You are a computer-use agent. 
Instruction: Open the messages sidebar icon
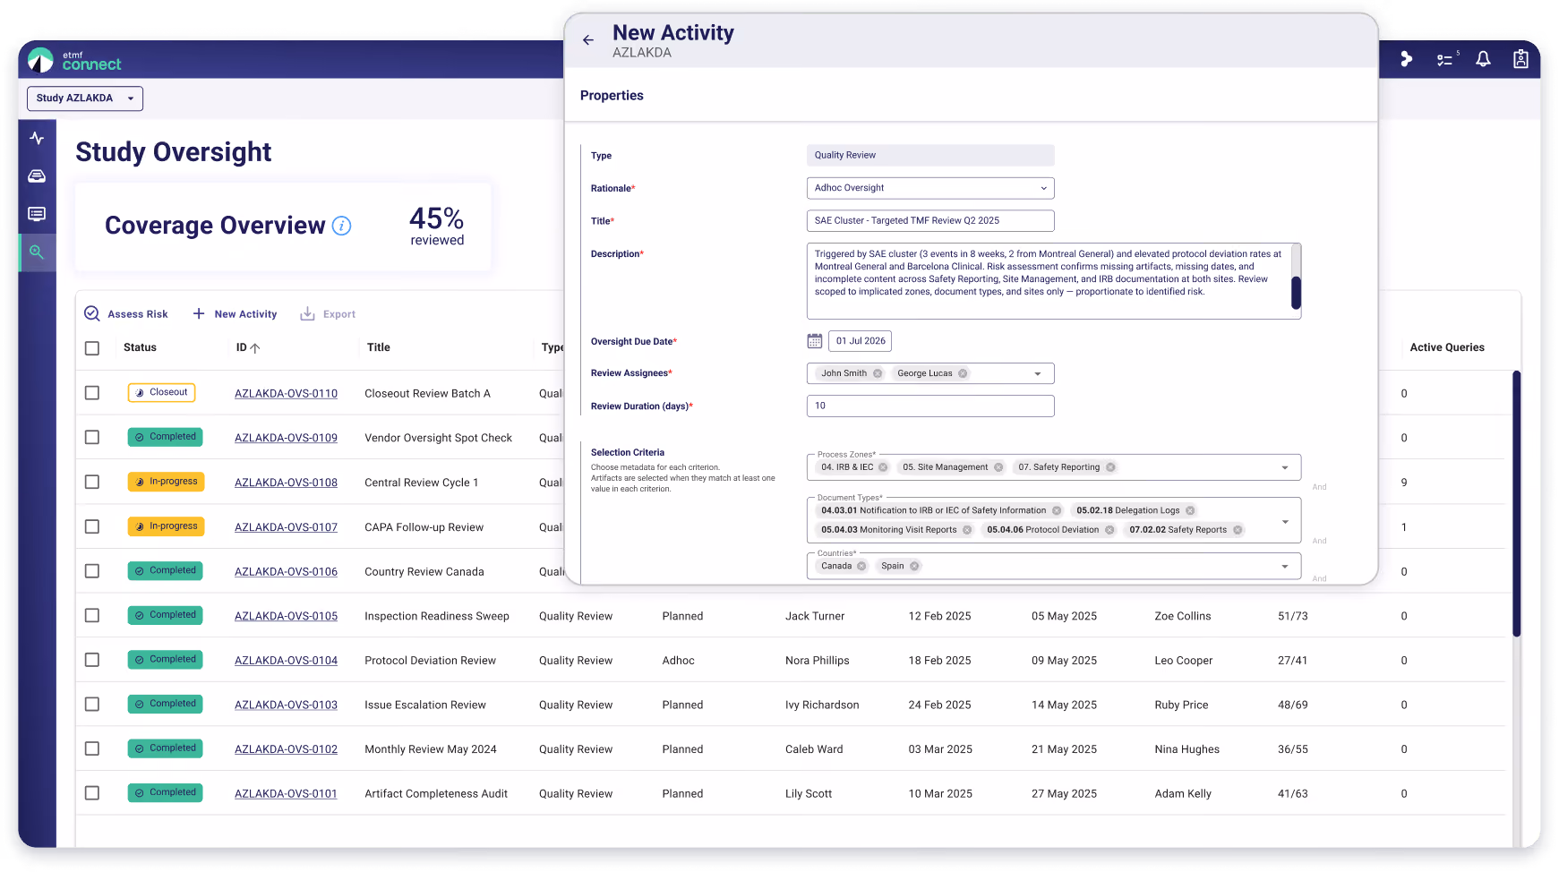pyautogui.click(x=37, y=214)
